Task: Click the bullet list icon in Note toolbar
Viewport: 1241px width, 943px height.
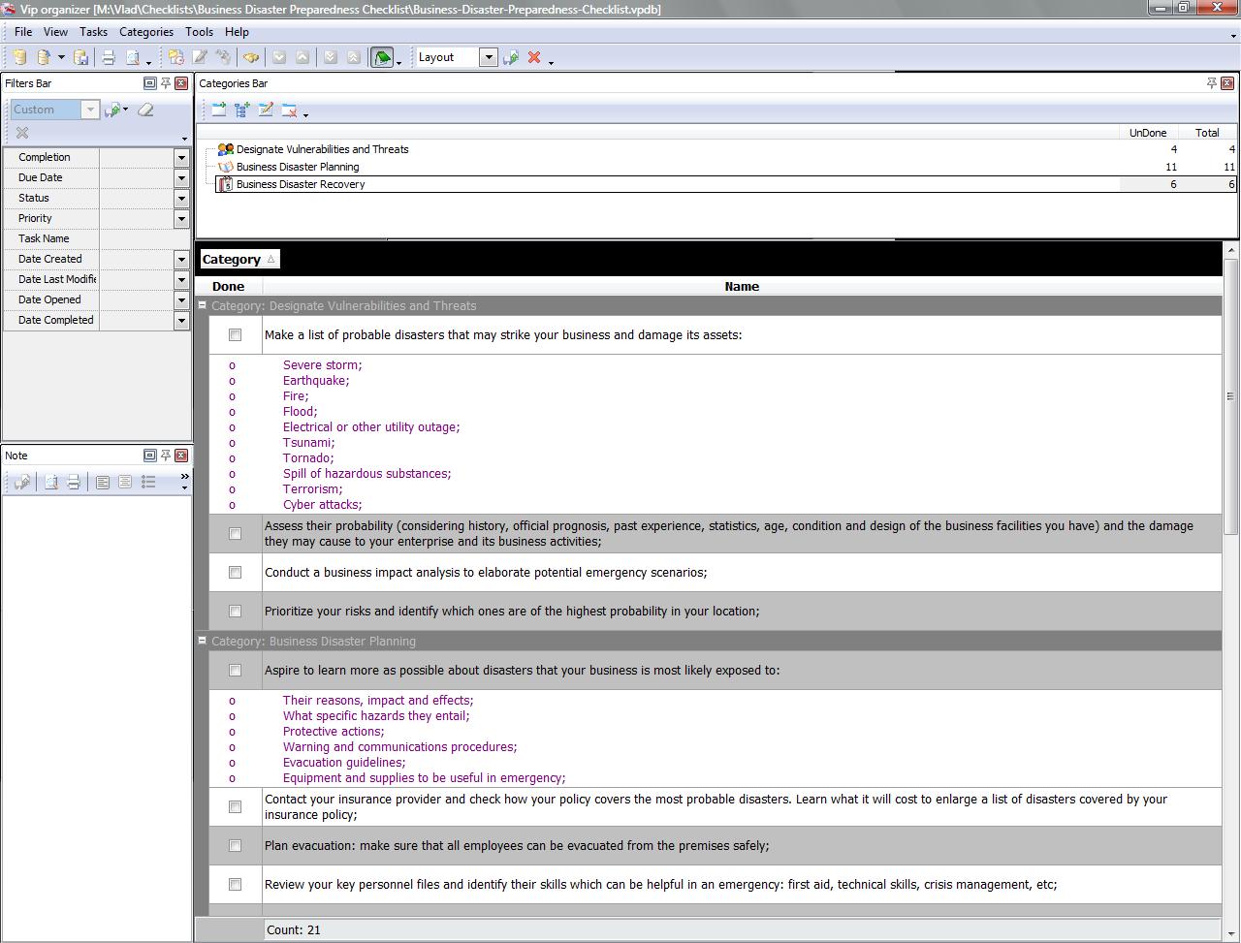Action: tap(148, 482)
